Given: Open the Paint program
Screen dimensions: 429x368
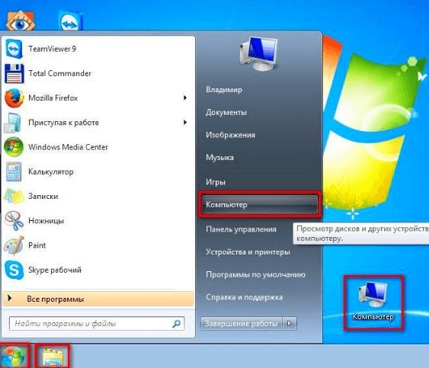Looking at the screenshot, I should point(98,245).
